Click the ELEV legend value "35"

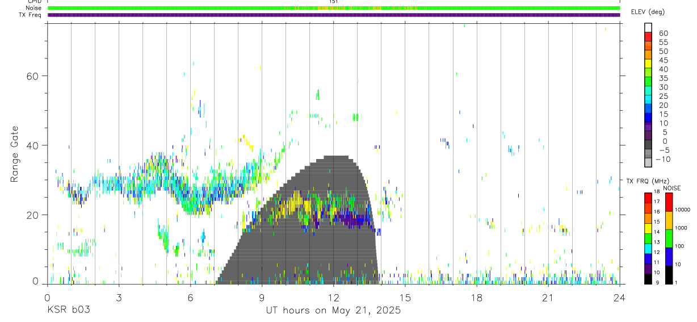coord(664,78)
